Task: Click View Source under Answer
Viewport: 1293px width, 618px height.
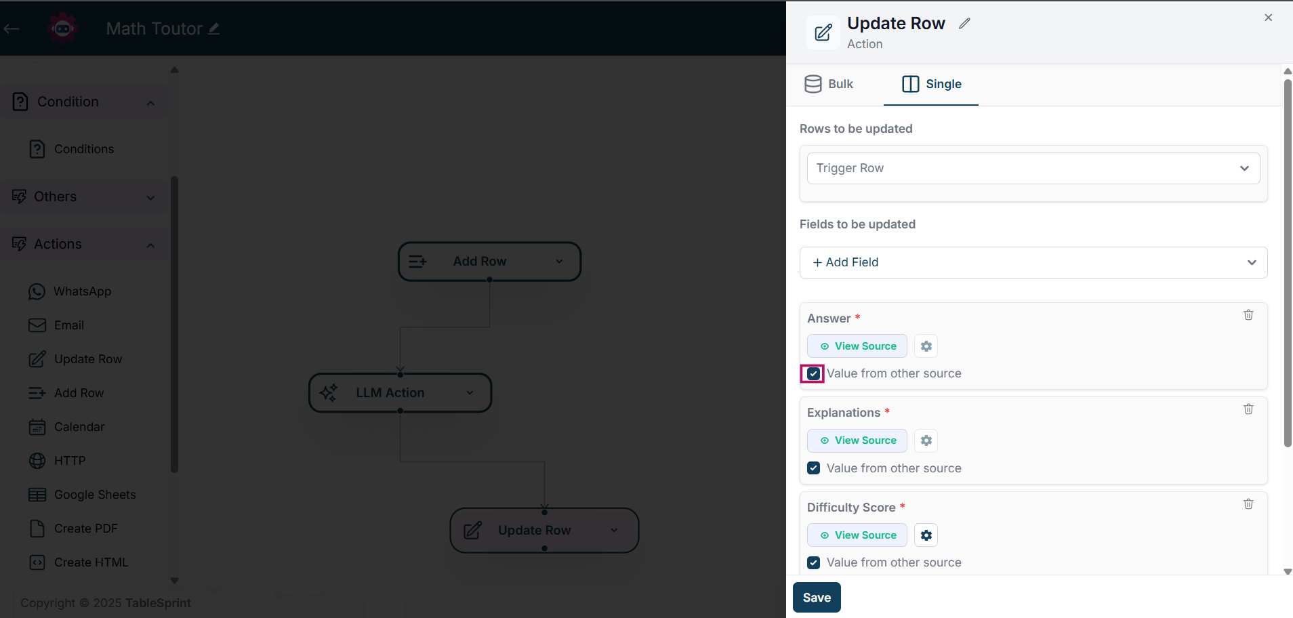Action: coord(857,346)
